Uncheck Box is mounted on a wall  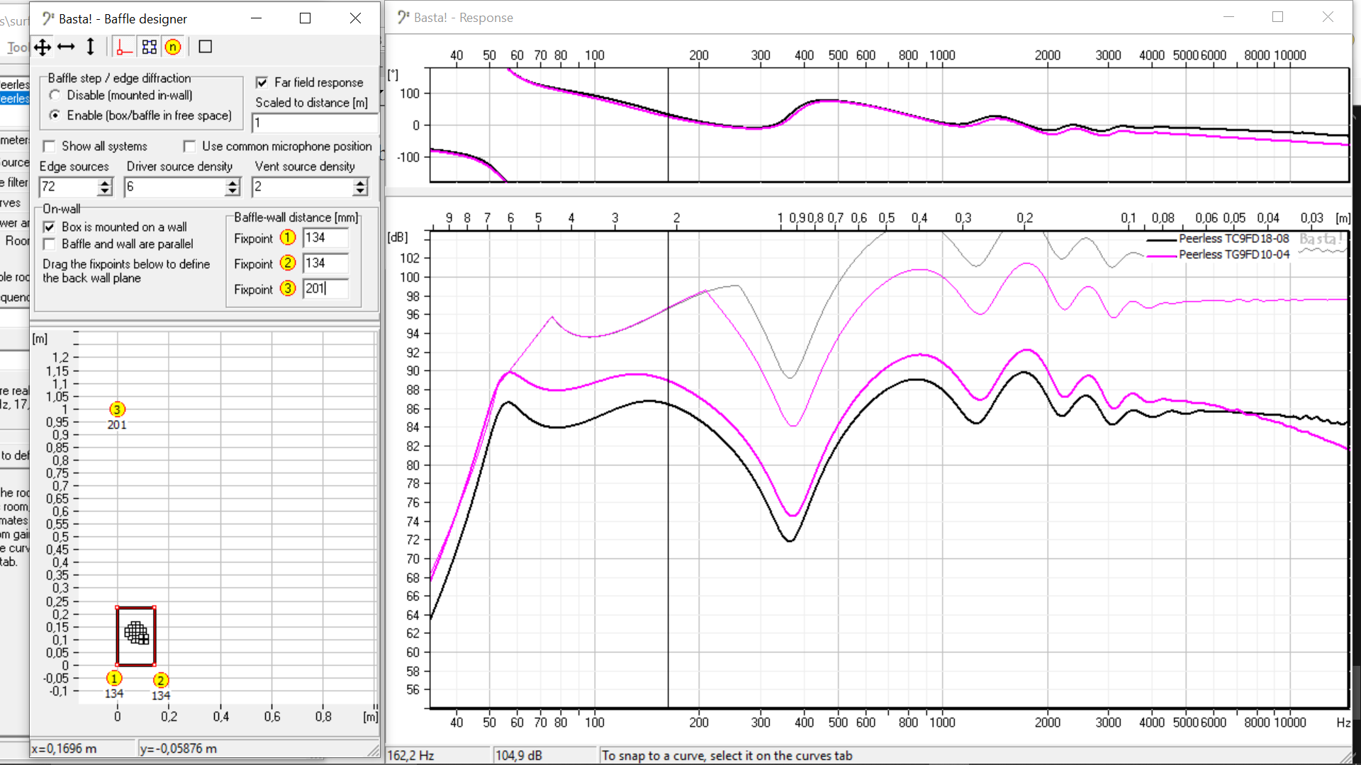[50, 227]
